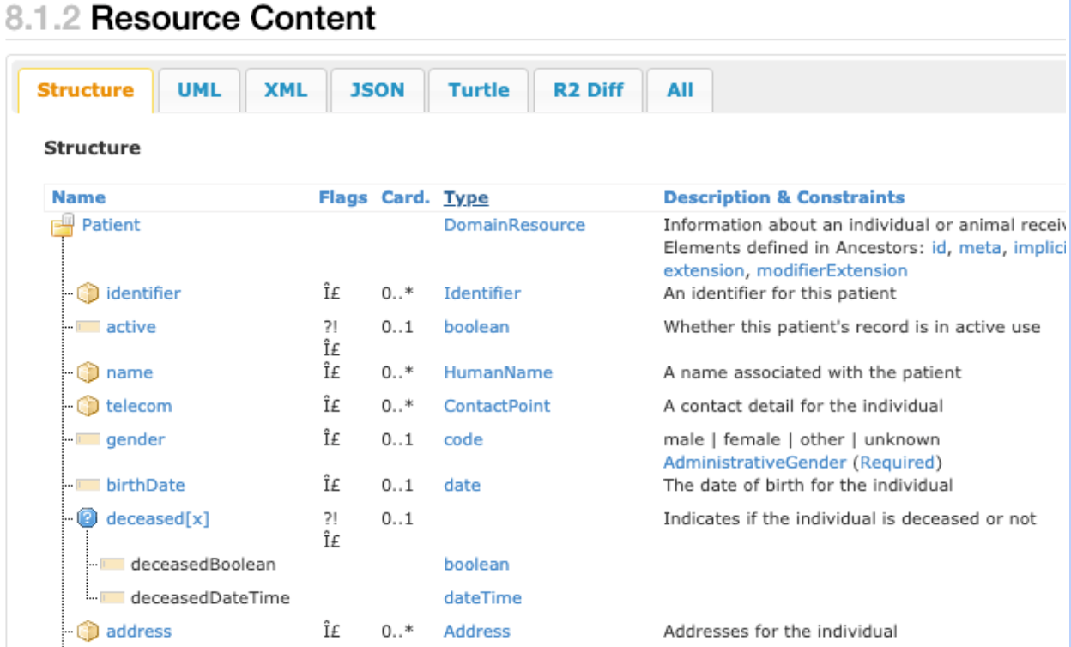
Task: Click the deceasedBoolean row name text
Action: coord(203,564)
